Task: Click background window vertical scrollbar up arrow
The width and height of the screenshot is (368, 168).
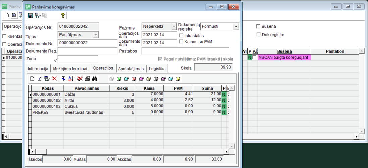Action: pos(361,51)
